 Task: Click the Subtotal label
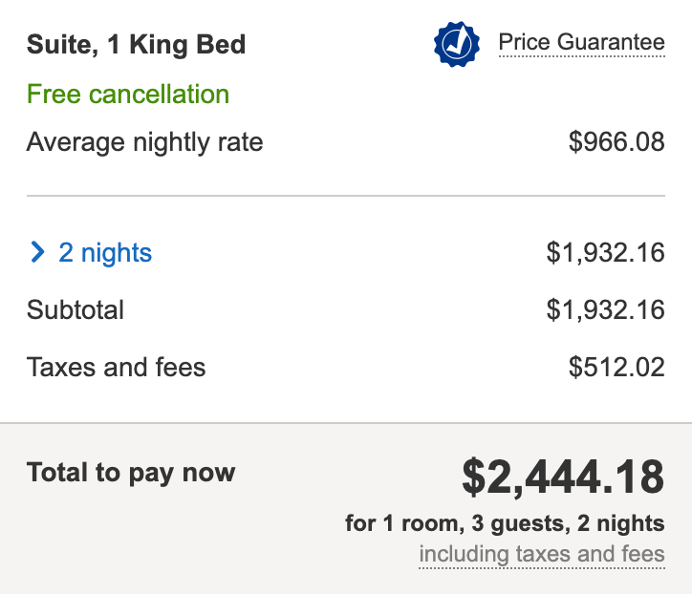click(76, 309)
